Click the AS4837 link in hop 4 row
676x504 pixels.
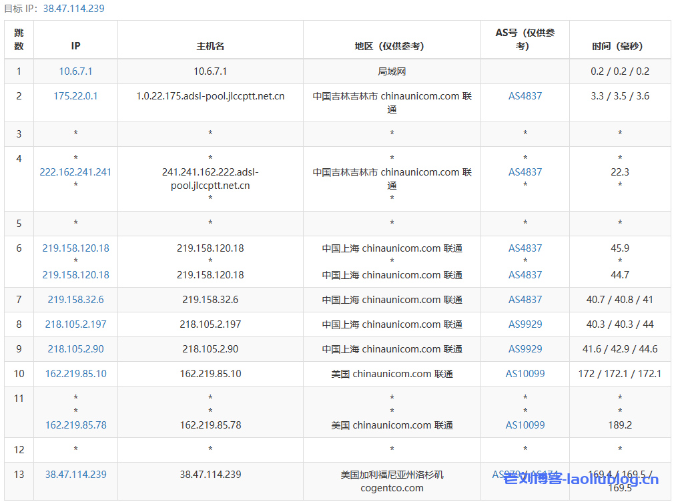tap(525, 172)
